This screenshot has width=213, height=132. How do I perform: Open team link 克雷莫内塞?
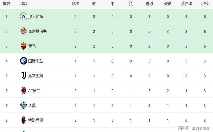click(x=37, y=31)
